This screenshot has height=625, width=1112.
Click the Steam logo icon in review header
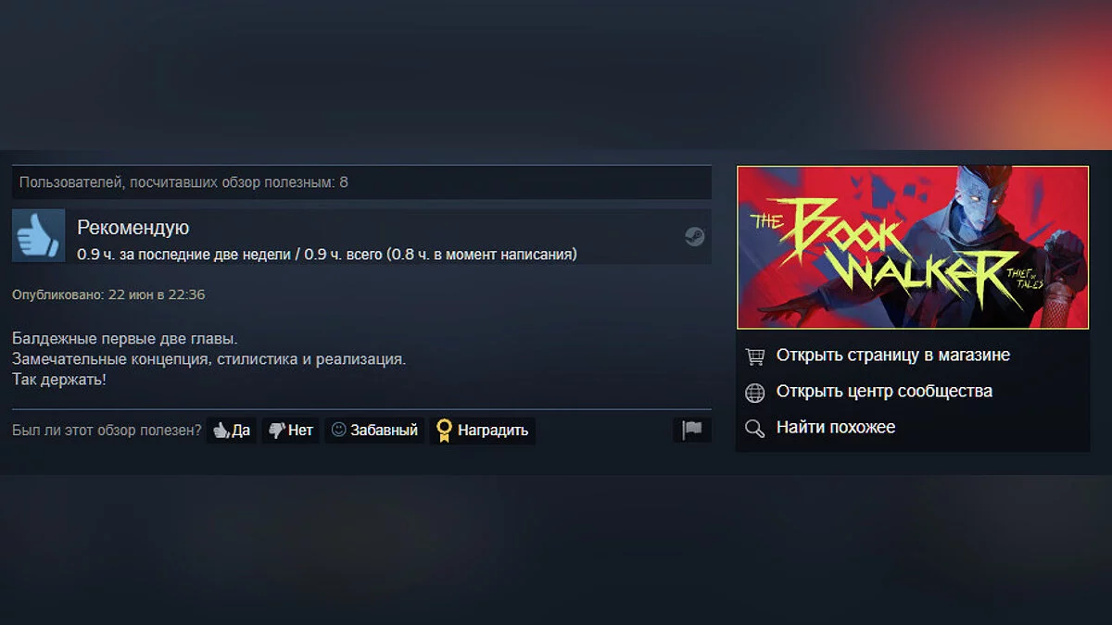coord(695,236)
